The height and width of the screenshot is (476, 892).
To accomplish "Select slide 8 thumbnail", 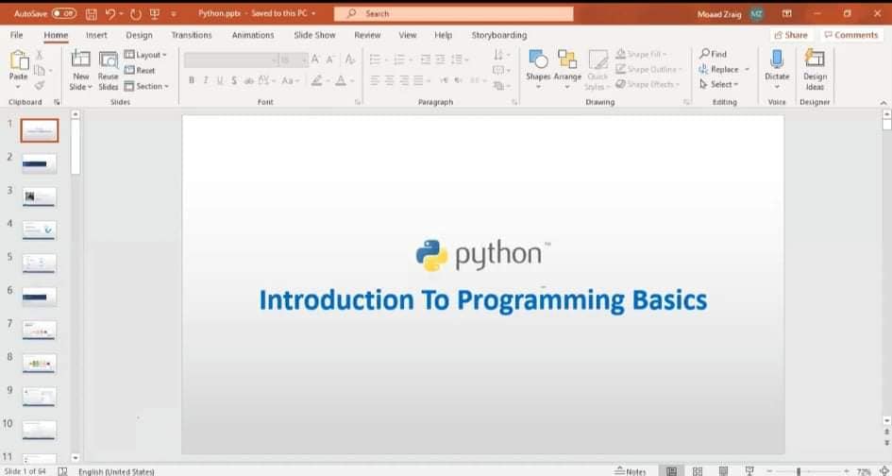I will pyautogui.click(x=40, y=364).
